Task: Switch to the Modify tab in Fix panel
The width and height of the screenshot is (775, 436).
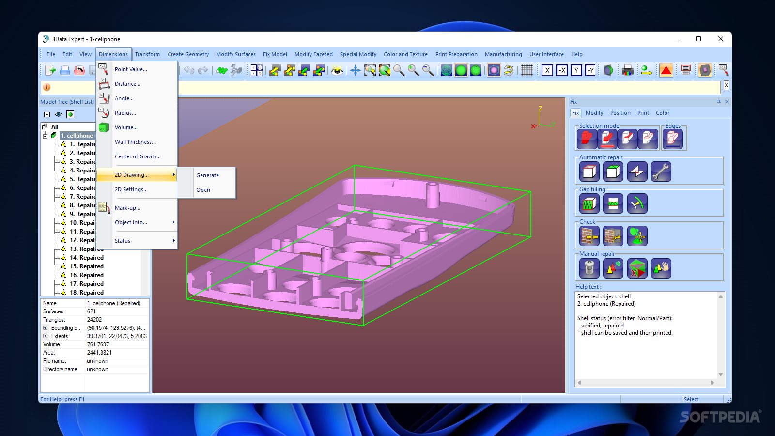Action: pos(594,113)
